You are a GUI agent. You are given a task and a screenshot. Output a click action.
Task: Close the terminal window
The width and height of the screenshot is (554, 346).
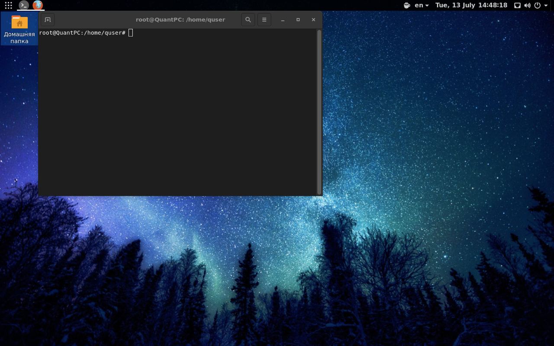coord(313,19)
